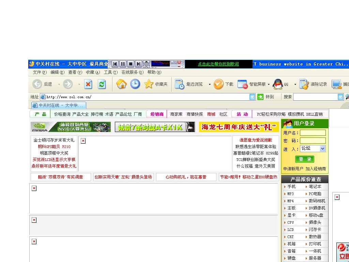Screen dimensions: 349x262
Task: Click the Download (下载) icon
Action: (218, 84)
